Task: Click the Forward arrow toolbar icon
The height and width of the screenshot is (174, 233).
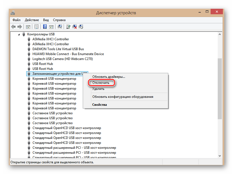Action: click(20, 27)
